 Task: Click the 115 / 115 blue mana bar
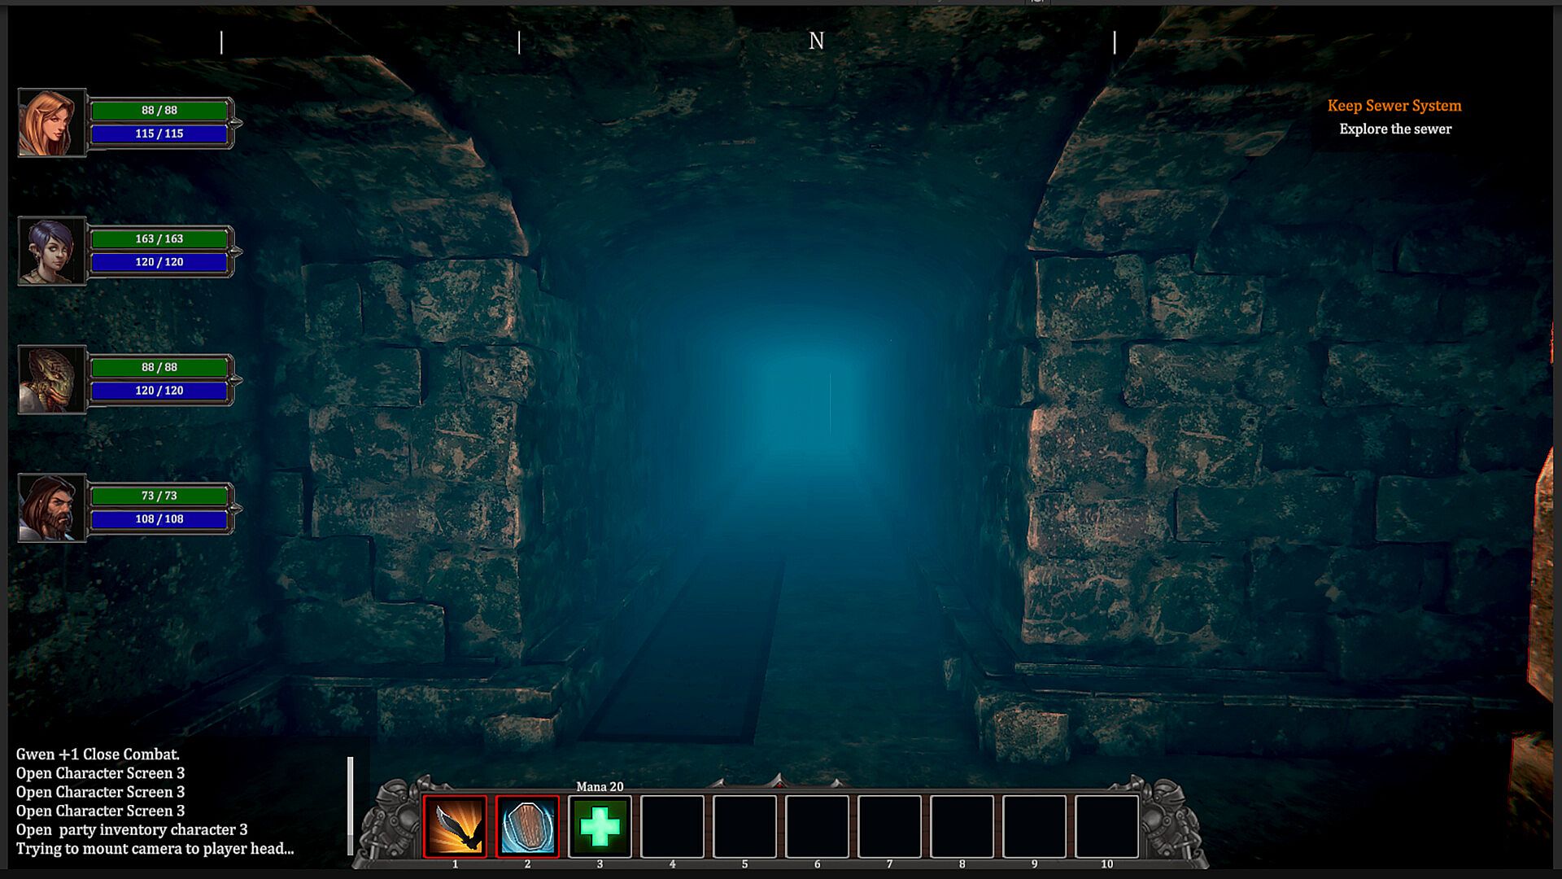(x=159, y=133)
